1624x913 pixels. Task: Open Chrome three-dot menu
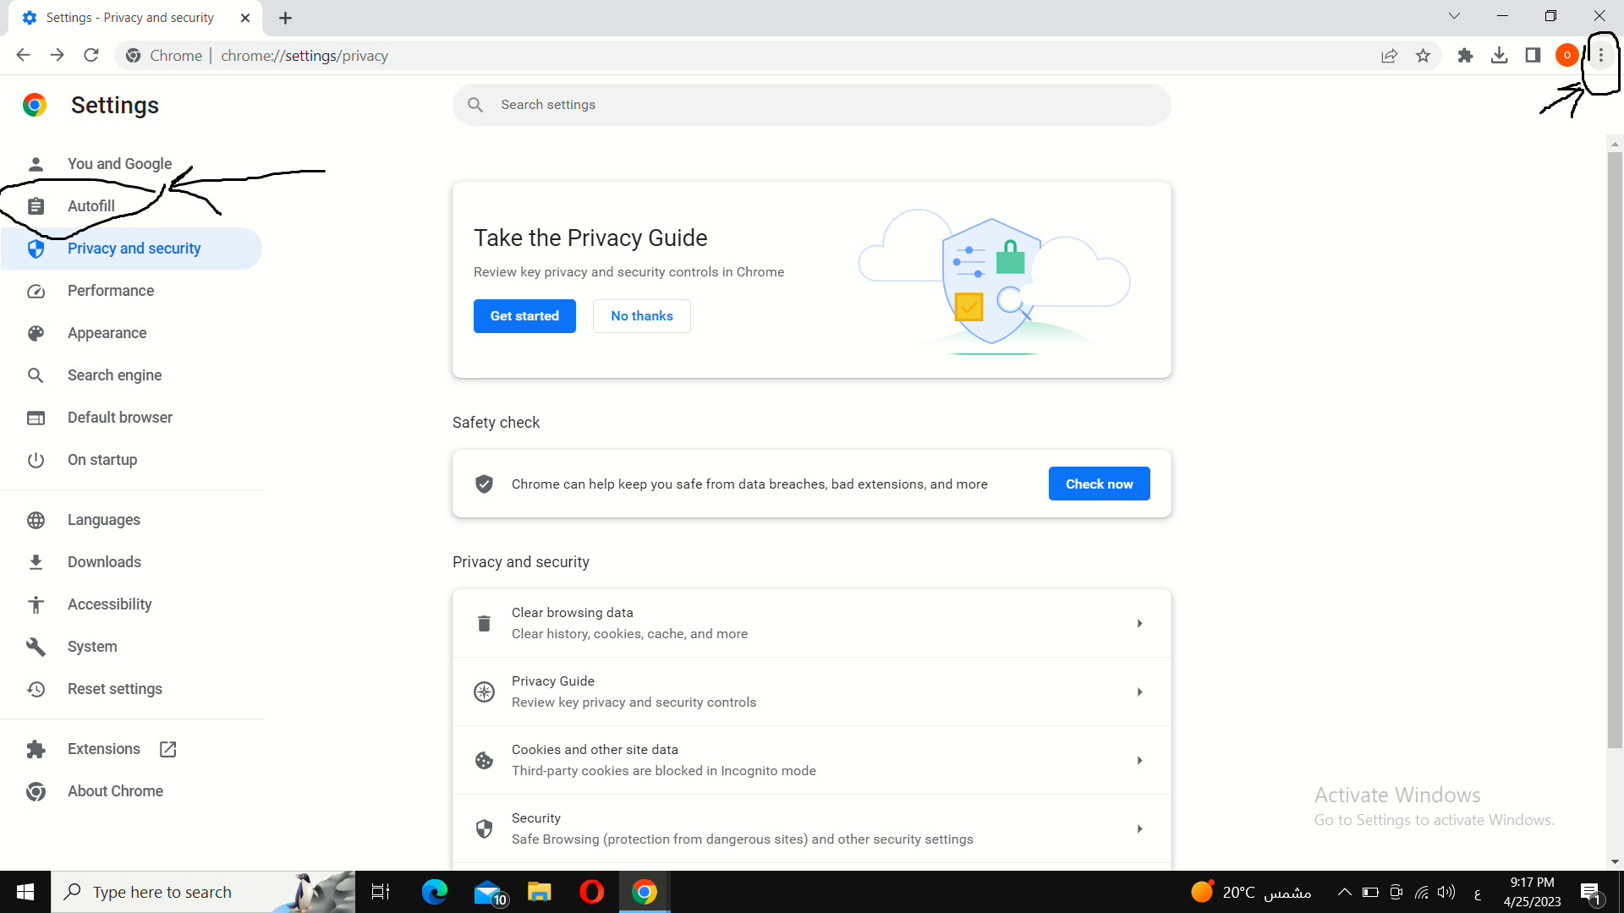1600,56
